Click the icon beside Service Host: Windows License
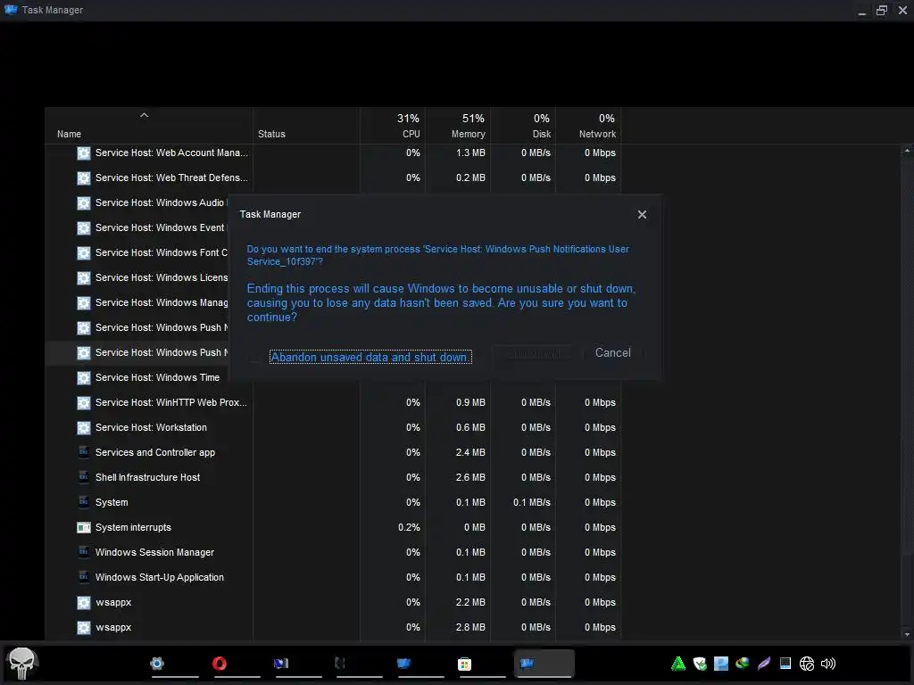 [x=84, y=278]
